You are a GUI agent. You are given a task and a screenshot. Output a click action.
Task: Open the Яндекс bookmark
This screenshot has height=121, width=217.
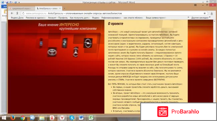pos(95,18)
